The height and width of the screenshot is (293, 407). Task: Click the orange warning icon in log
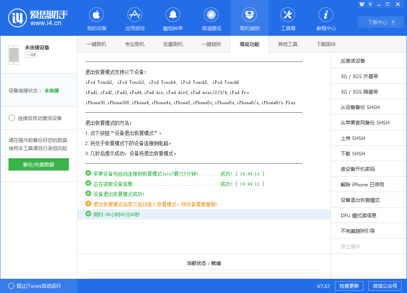point(88,203)
